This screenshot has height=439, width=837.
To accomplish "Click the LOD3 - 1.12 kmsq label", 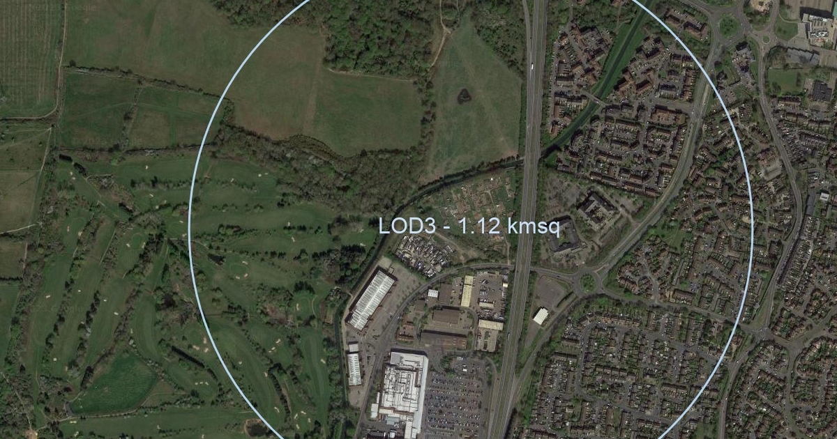I will pyautogui.click(x=469, y=226).
